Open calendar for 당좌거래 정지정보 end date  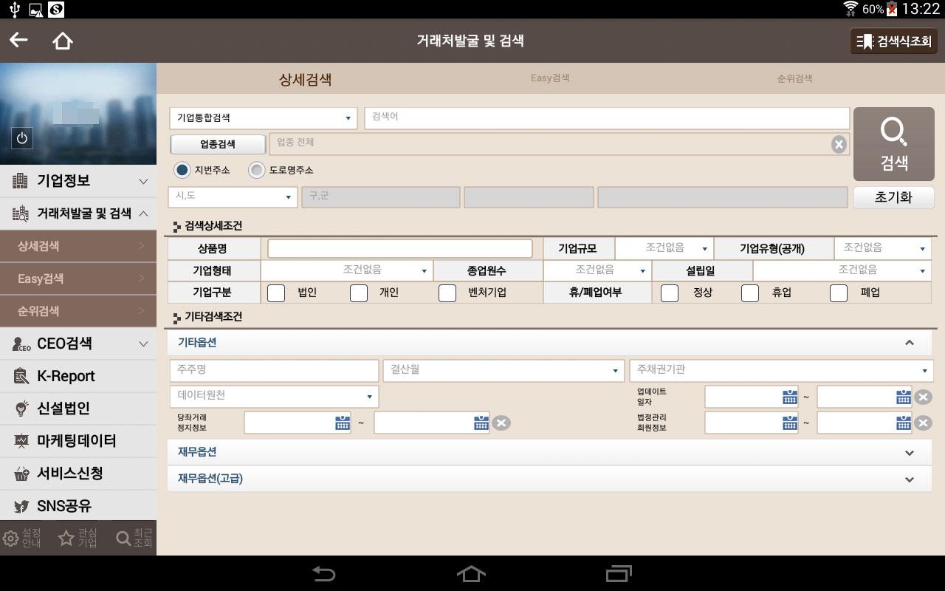[x=481, y=423]
